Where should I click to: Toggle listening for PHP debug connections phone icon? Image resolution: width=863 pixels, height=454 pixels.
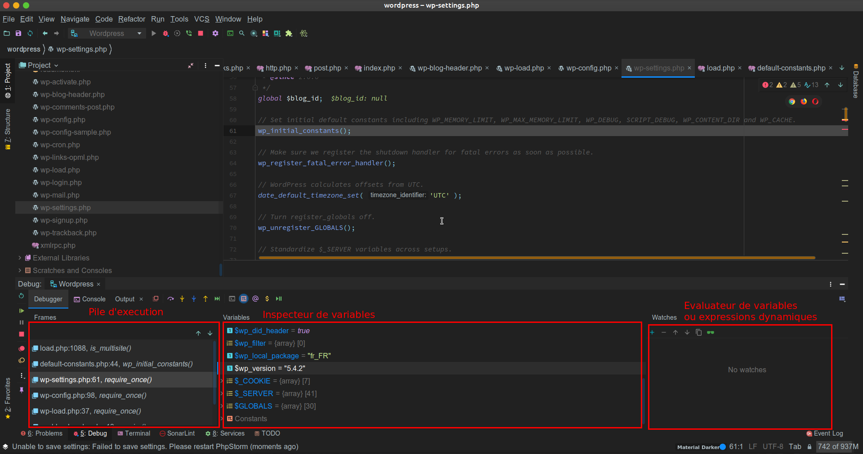[189, 33]
